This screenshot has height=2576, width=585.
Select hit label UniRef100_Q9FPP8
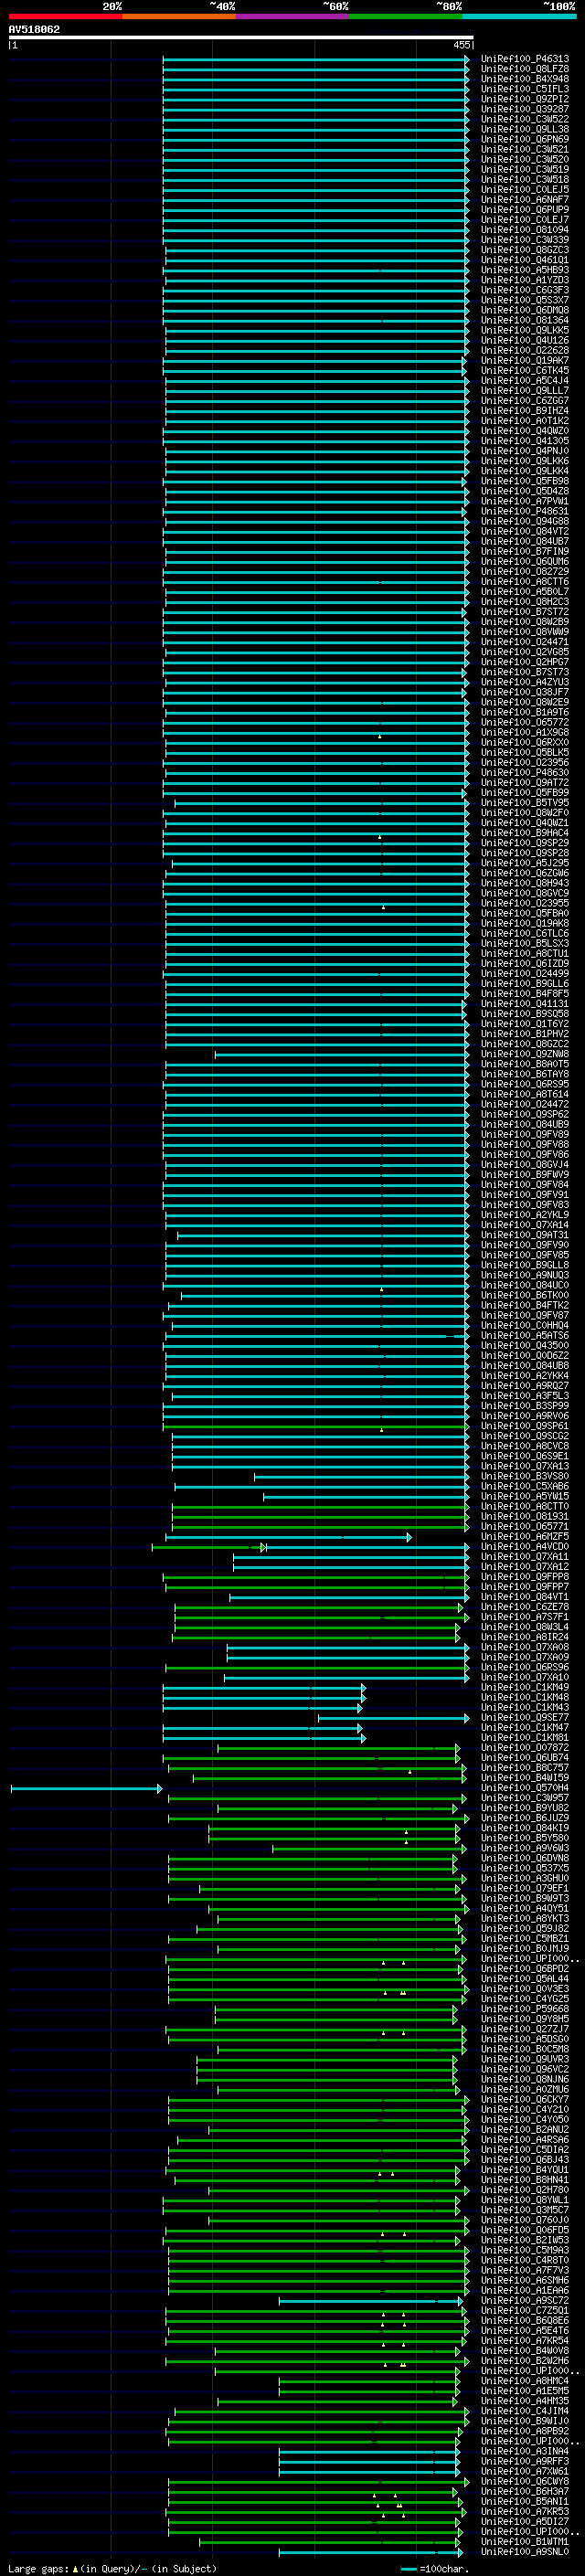[x=524, y=1577]
